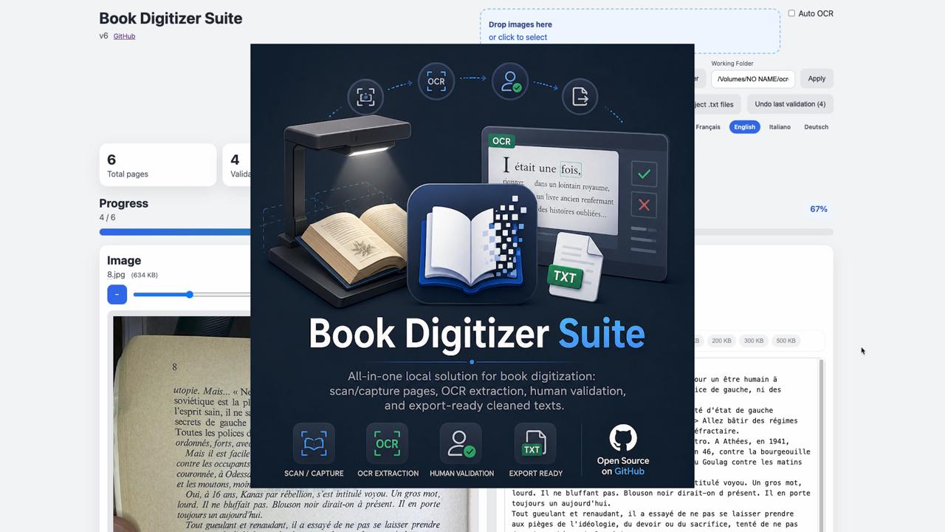The image size is (945, 532).
Task: Click the file export circle icon atop banner
Action: click(580, 97)
